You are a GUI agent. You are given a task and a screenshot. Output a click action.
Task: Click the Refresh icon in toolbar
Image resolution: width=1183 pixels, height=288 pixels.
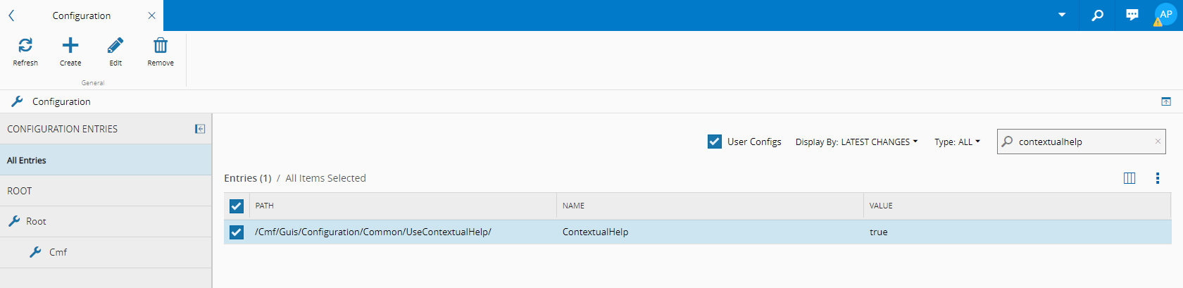click(25, 46)
